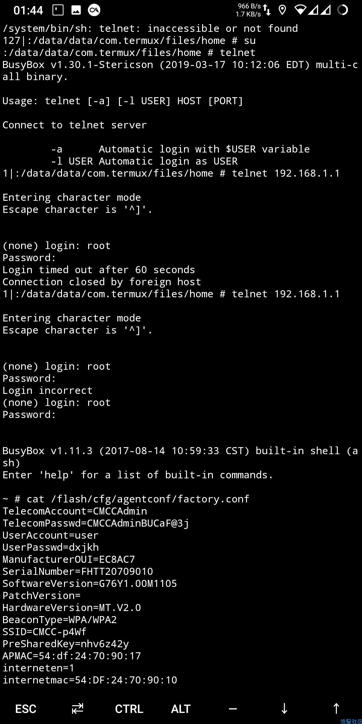This screenshot has height=724, width=362.
Task: Tap the ESC key in extra keys row
Action: (x=26, y=709)
